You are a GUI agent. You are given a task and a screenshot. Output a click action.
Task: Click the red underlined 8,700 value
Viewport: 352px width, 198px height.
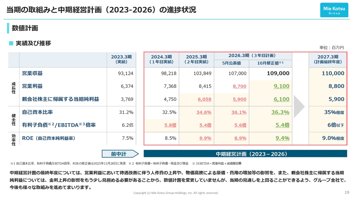click(239, 86)
